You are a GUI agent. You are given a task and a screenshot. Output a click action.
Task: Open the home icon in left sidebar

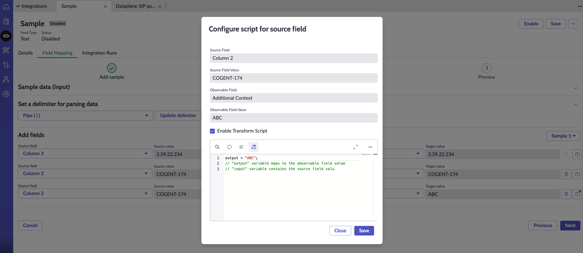tap(6, 7)
